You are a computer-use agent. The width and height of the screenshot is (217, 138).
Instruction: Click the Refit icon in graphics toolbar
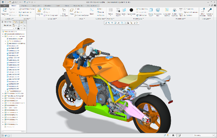(106, 23)
